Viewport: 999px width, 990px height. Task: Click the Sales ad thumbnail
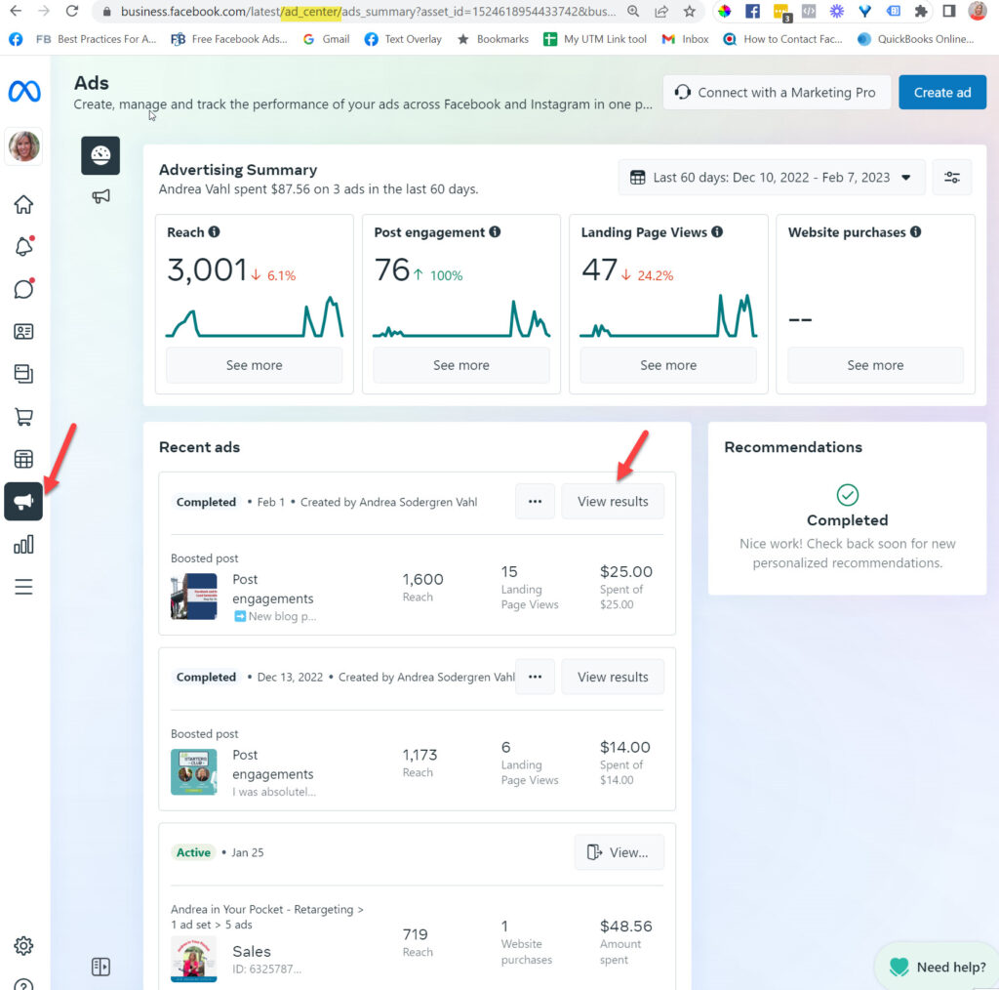click(x=194, y=959)
